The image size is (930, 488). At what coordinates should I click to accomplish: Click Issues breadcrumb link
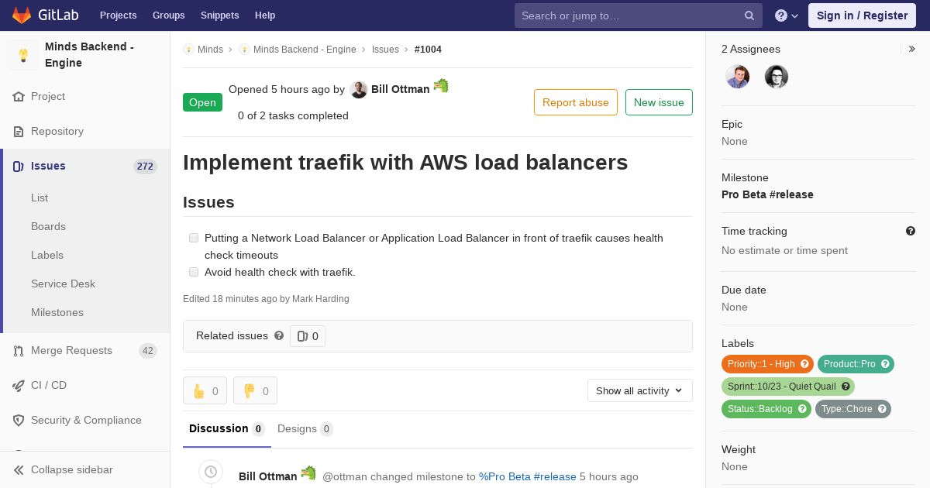[x=385, y=50]
